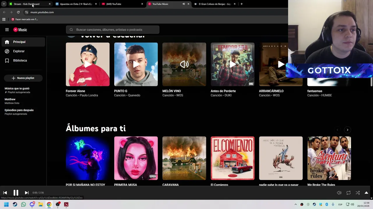Toggle repeat mode in player bar
Image resolution: width=373 pixels, height=209 pixels.
tap(348, 193)
